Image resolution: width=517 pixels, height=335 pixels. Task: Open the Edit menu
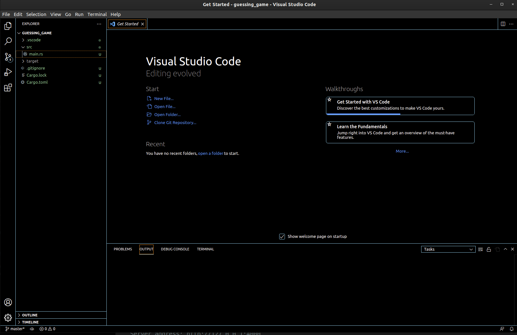[x=18, y=14]
